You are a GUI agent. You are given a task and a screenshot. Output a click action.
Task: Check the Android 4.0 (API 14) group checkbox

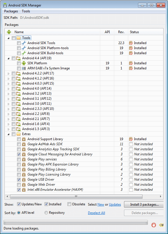13,89
